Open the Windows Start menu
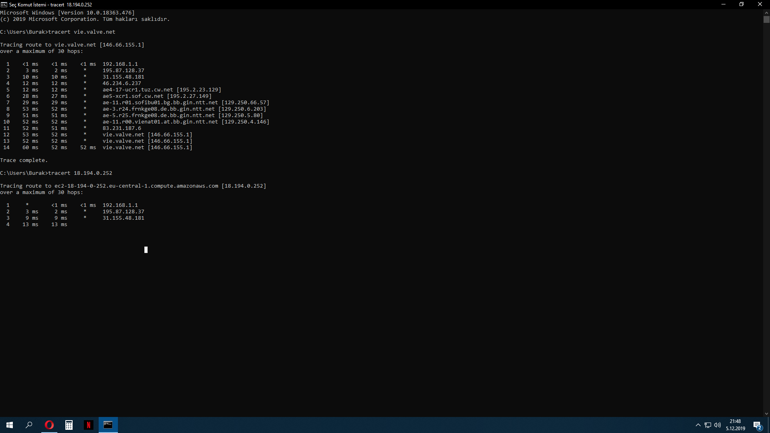This screenshot has height=433, width=770. 10,425
